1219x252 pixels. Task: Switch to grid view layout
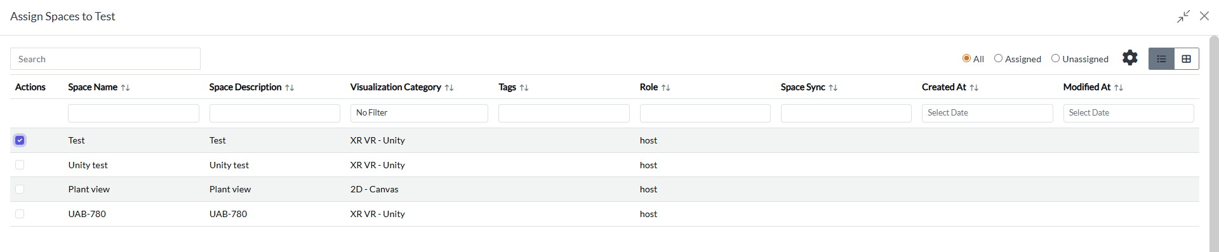tap(1186, 59)
